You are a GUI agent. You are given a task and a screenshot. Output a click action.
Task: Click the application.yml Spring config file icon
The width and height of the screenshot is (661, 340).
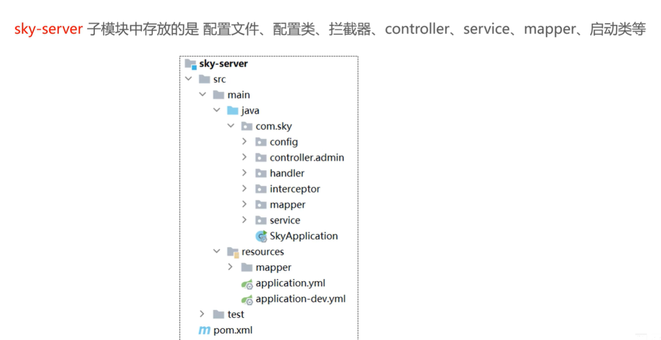[x=247, y=284]
